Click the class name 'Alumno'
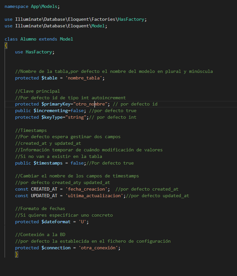This screenshot has height=276, width=237. click(x=28, y=39)
